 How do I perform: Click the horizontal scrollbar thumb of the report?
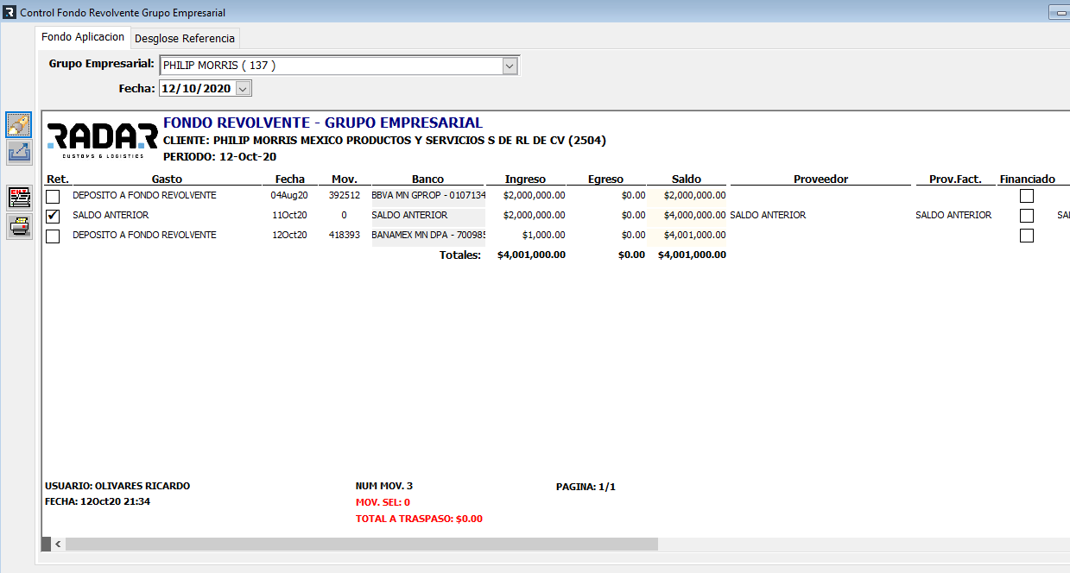click(x=361, y=545)
